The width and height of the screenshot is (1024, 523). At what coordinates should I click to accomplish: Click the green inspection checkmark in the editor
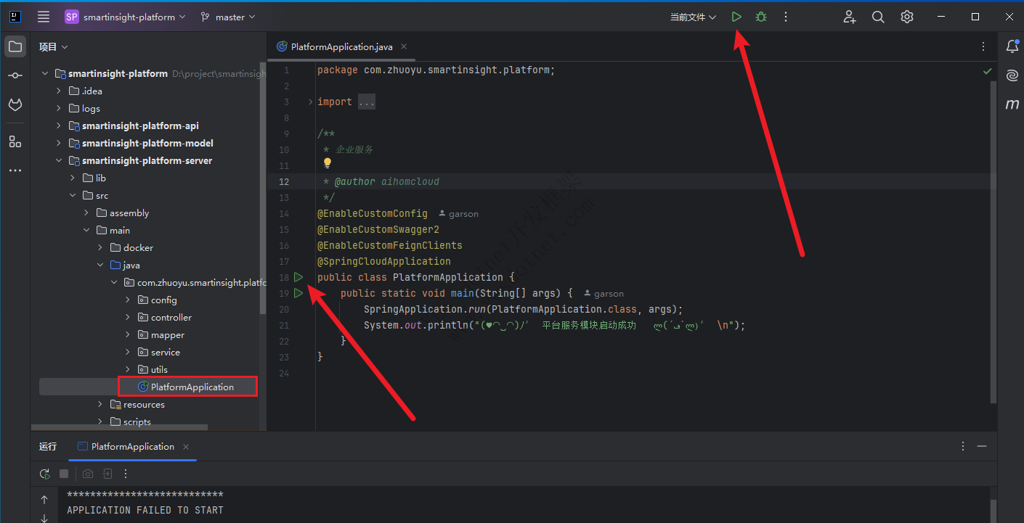point(987,71)
